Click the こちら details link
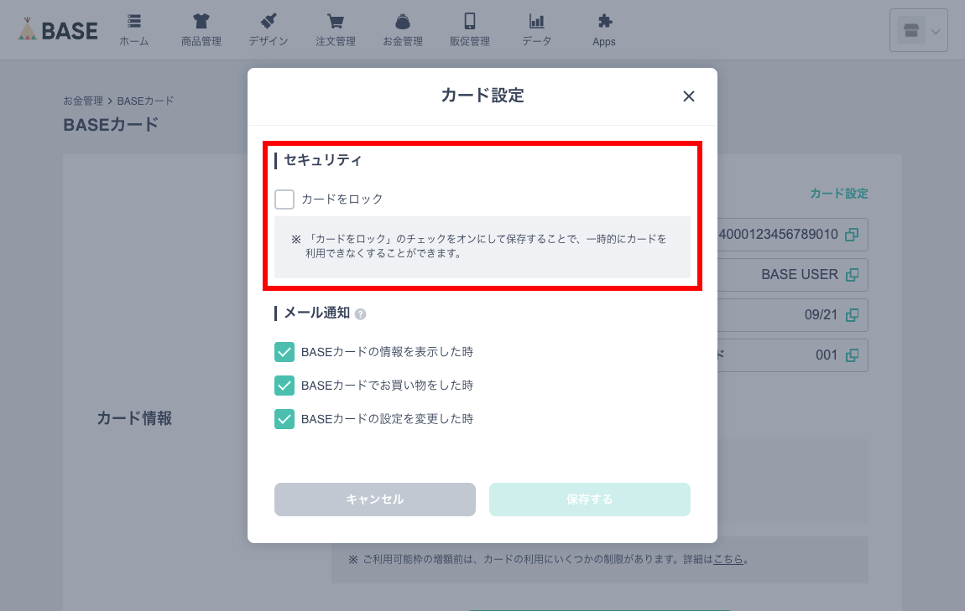This screenshot has height=611, width=965. coord(728,559)
